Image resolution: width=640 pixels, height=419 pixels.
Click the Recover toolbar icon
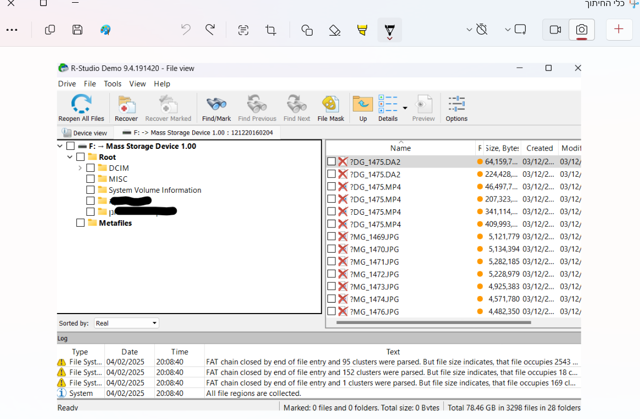click(126, 108)
